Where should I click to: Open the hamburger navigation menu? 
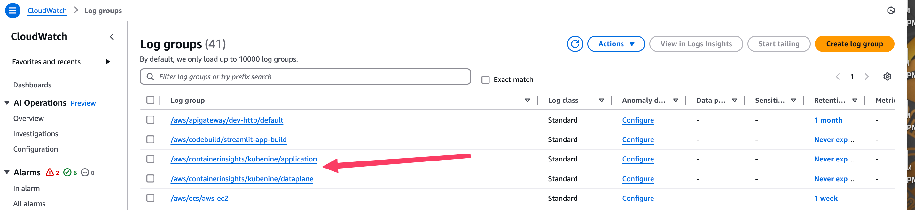pyautogui.click(x=13, y=11)
